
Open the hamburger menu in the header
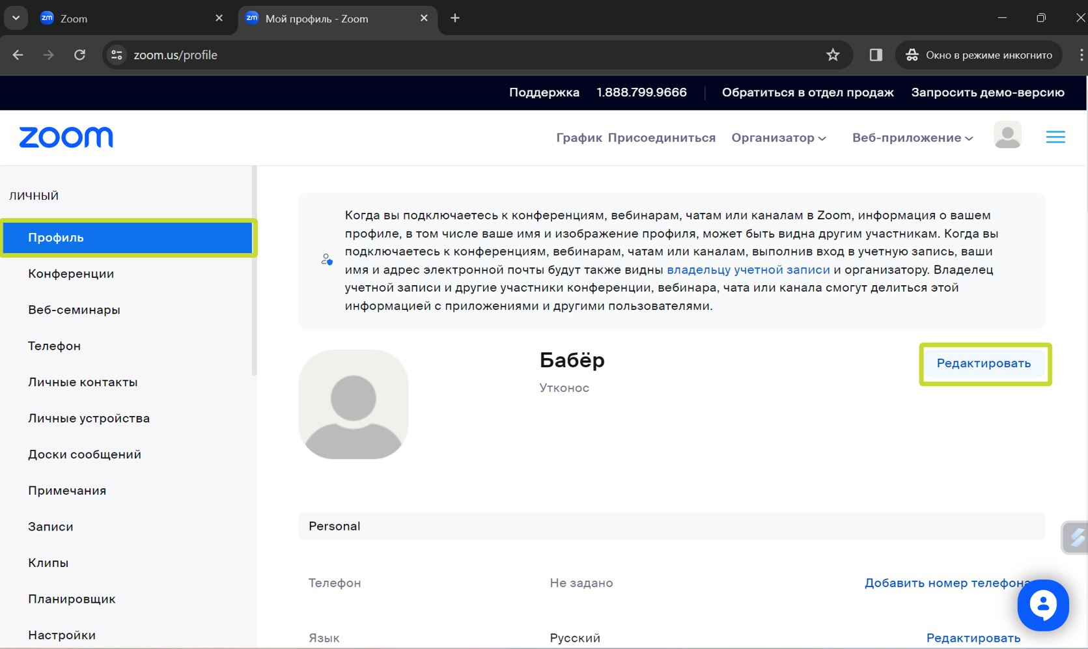coord(1055,137)
